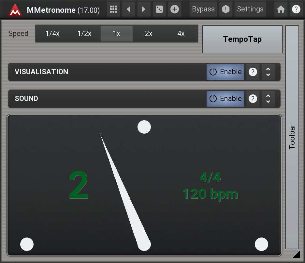The height and width of the screenshot is (263, 305).
Task: Toggle the Bypass button
Action: (203, 9)
